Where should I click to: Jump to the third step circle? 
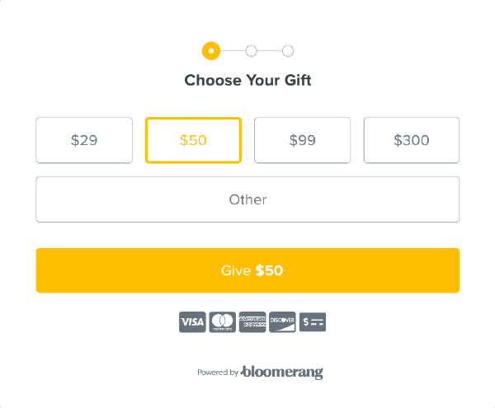pos(288,51)
